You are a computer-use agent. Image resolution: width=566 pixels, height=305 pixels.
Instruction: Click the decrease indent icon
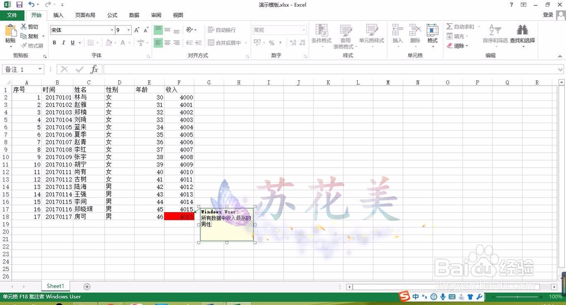(x=189, y=42)
